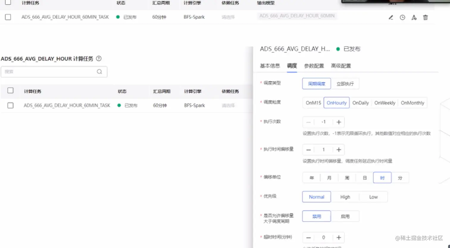Screen dimensions: 450x248
Task: Set priority to Low
Action: coord(374,197)
